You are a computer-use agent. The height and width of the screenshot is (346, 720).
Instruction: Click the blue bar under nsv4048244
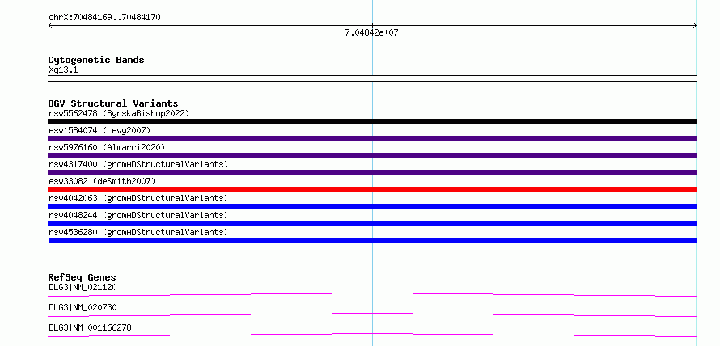click(372, 223)
